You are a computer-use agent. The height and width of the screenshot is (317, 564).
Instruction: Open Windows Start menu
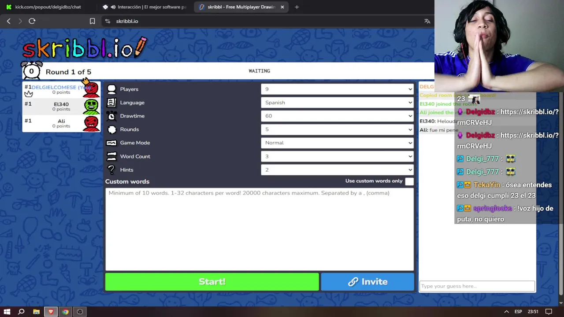(7, 312)
